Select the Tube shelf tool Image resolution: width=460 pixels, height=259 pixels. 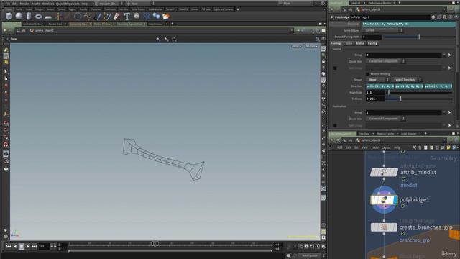pos(29,16)
